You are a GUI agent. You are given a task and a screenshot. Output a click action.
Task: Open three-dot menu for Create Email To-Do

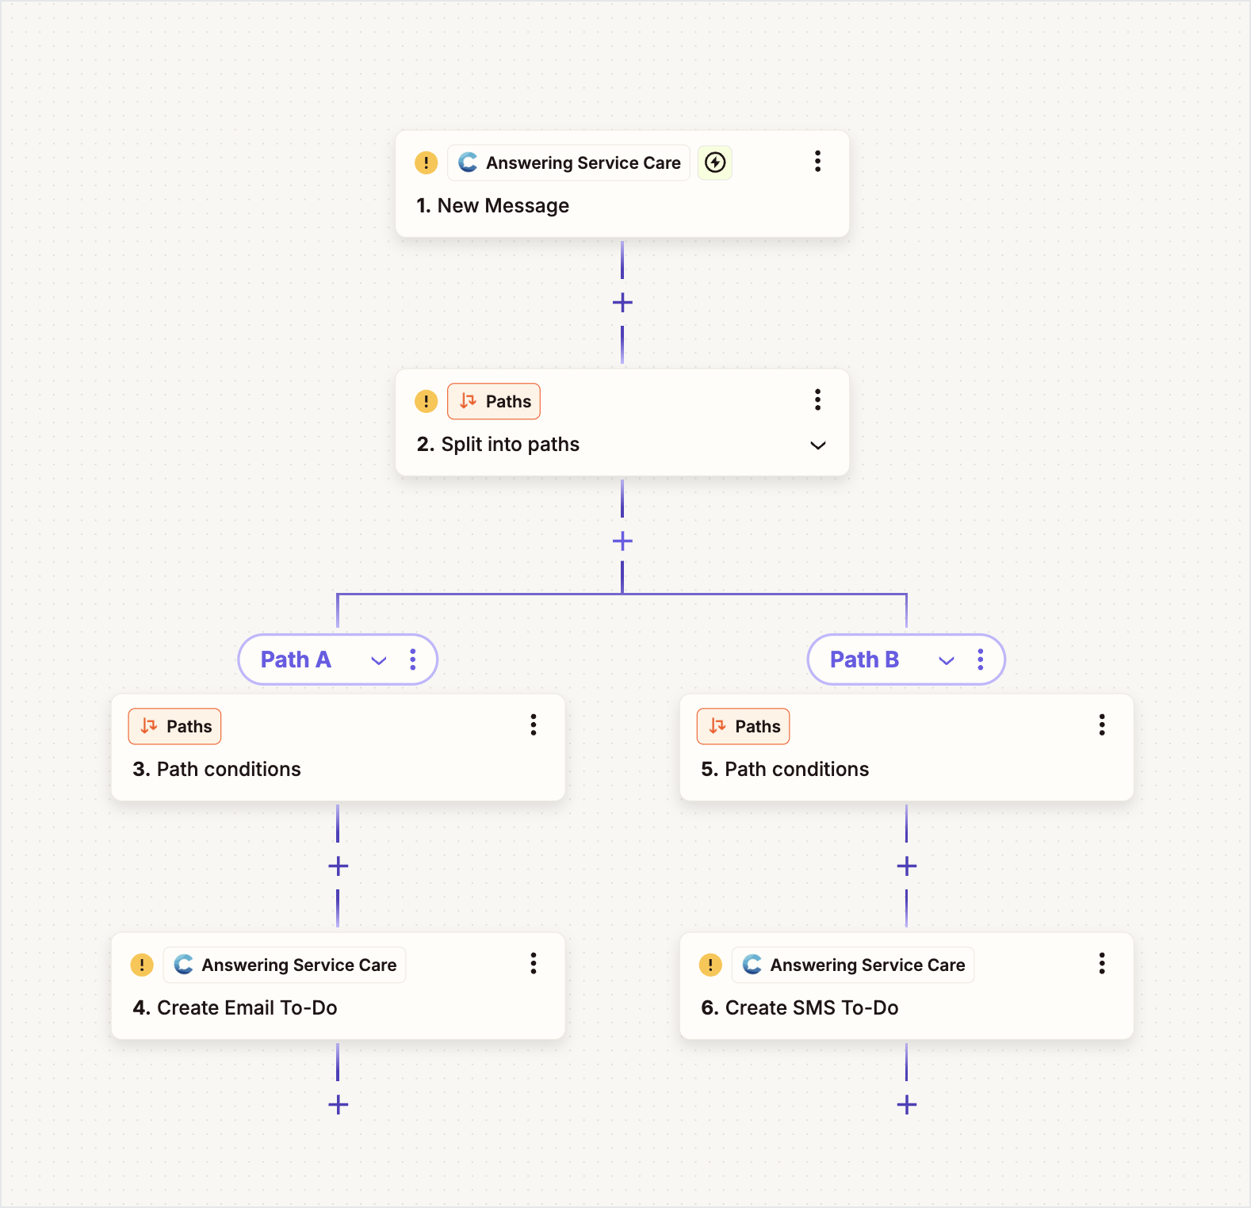coord(534,963)
